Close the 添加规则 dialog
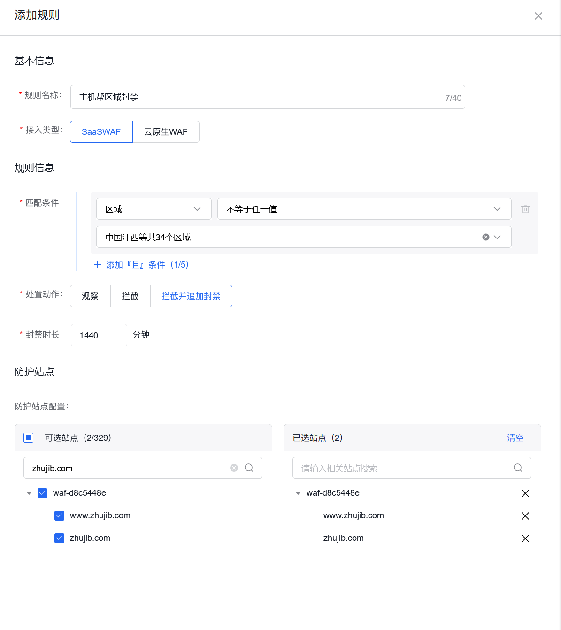The image size is (561, 630). (538, 16)
